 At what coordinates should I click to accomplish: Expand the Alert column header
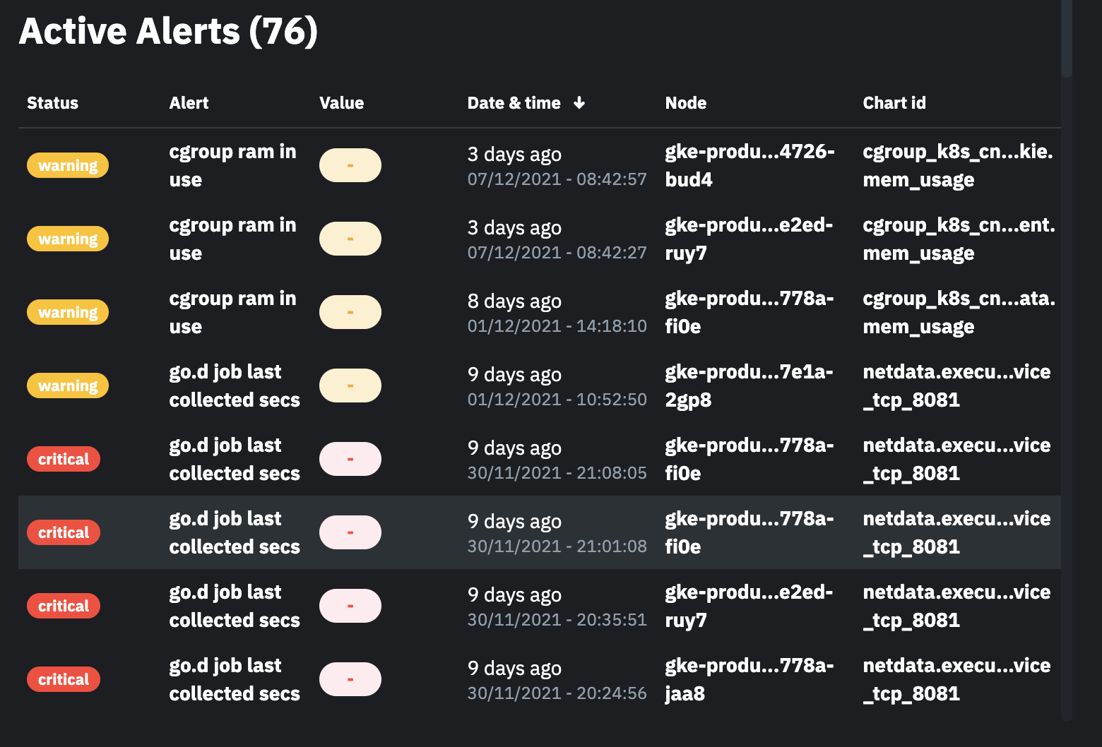coord(189,103)
